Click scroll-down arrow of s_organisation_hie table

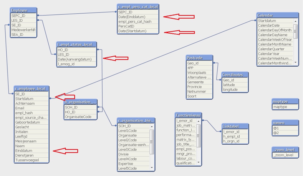(x=152, y=167)
